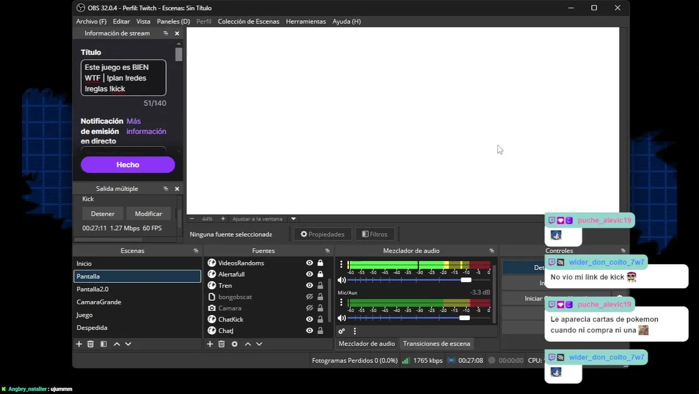Open Propiedades of the selected source
Screen dimensions: 699x394
click(322, 234)
